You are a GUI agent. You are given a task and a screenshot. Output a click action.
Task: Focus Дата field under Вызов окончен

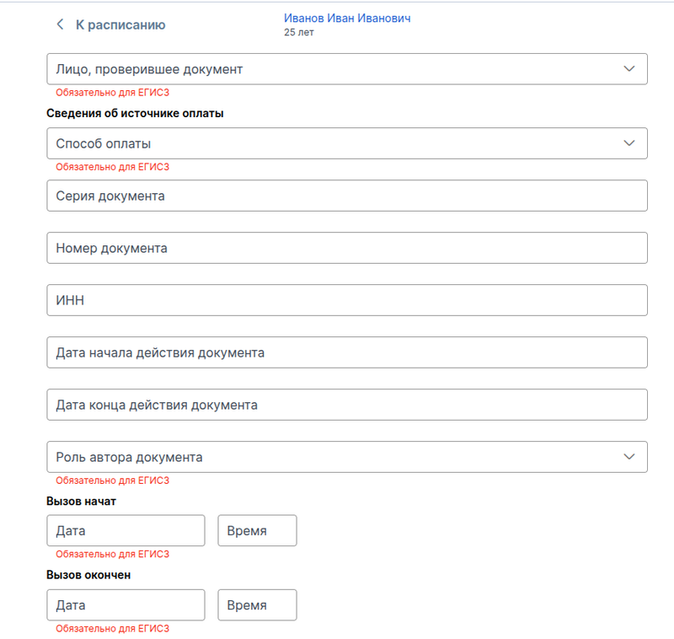click(x=126, y=605)
